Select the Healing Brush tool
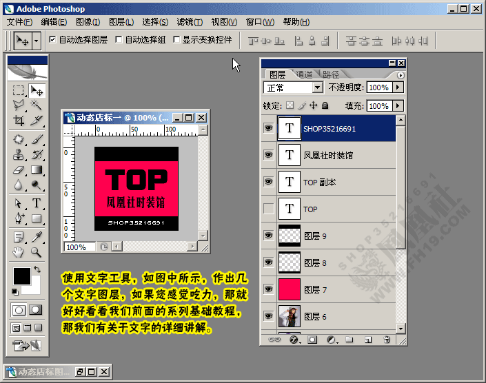 pos(19,139)
